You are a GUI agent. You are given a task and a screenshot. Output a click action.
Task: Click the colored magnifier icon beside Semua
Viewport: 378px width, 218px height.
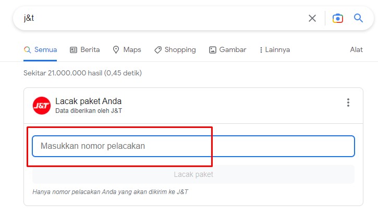(28, 50)
